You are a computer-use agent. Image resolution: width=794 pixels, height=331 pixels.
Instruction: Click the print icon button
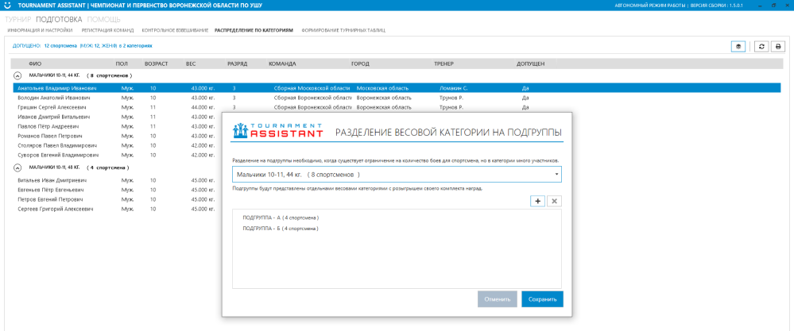[778, 46]
